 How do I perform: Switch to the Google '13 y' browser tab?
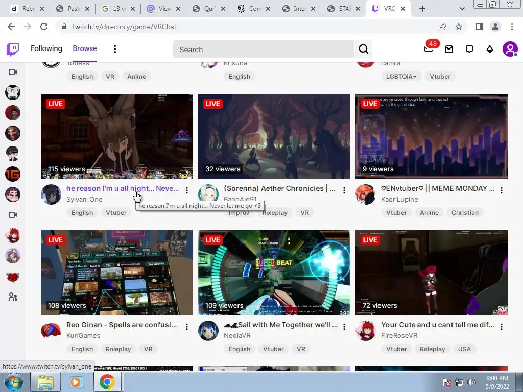coord(118,9)
